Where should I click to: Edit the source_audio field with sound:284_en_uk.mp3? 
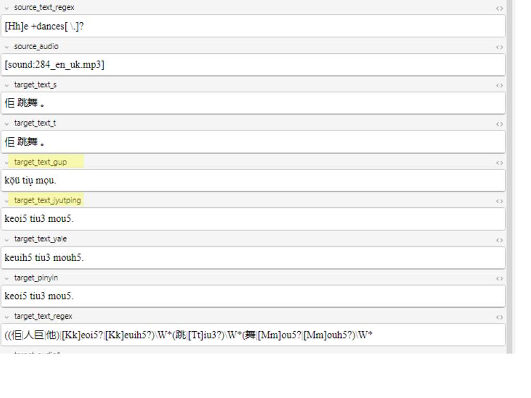tap(253, 65)
